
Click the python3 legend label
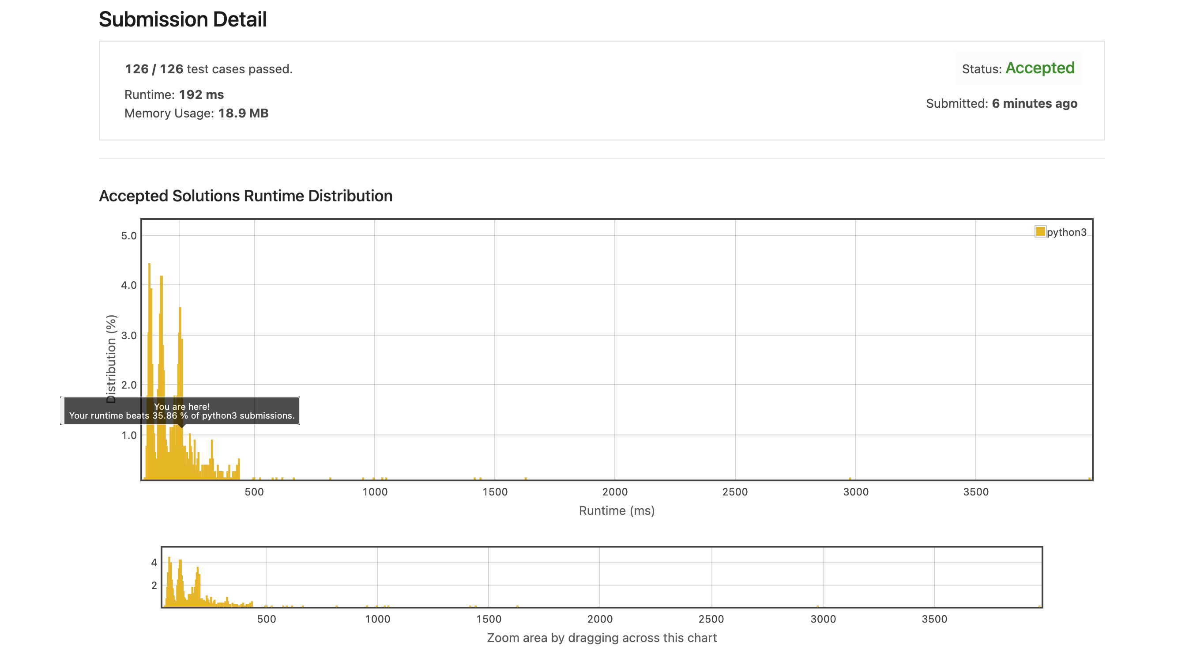tap(1066, 232)
